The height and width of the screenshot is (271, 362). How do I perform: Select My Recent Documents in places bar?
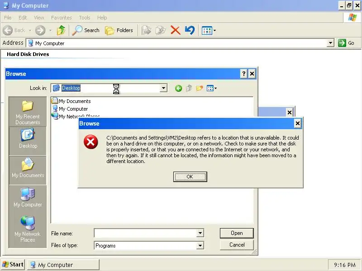(28, 112)
